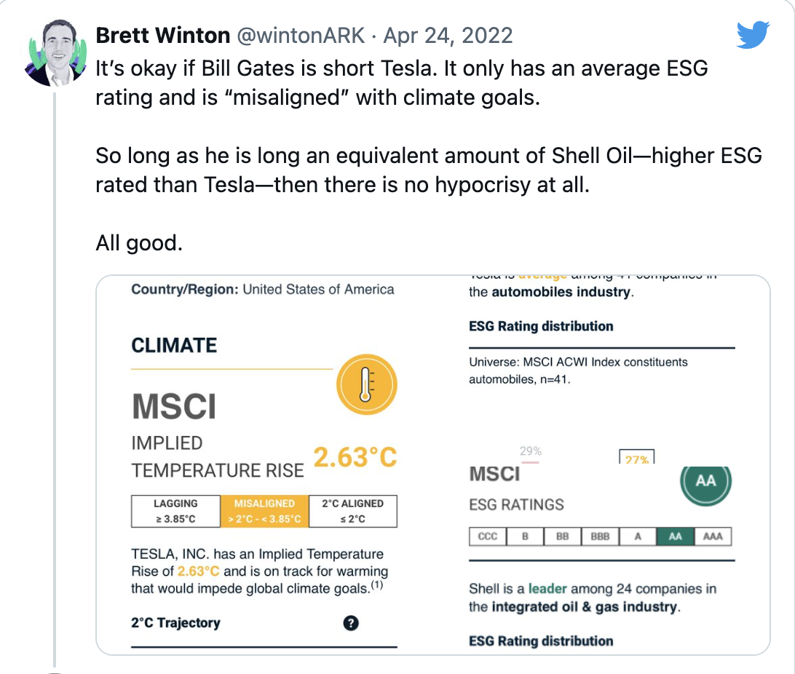
Task: Click the 27% distribution bar label
Action: [x=636, y=459]
